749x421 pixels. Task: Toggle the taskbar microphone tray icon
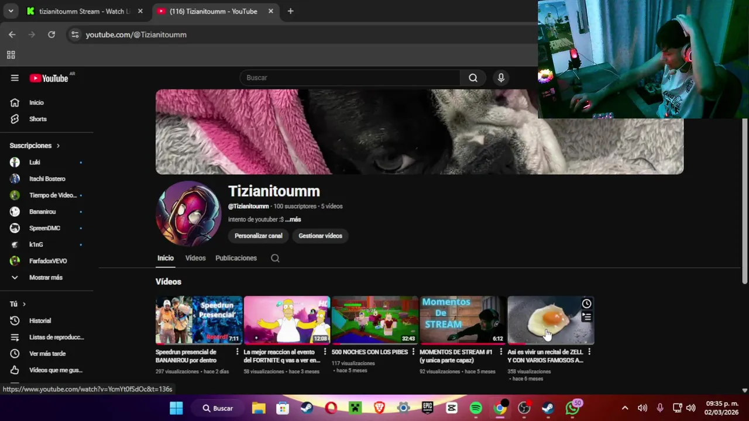(x=660, y=408)
